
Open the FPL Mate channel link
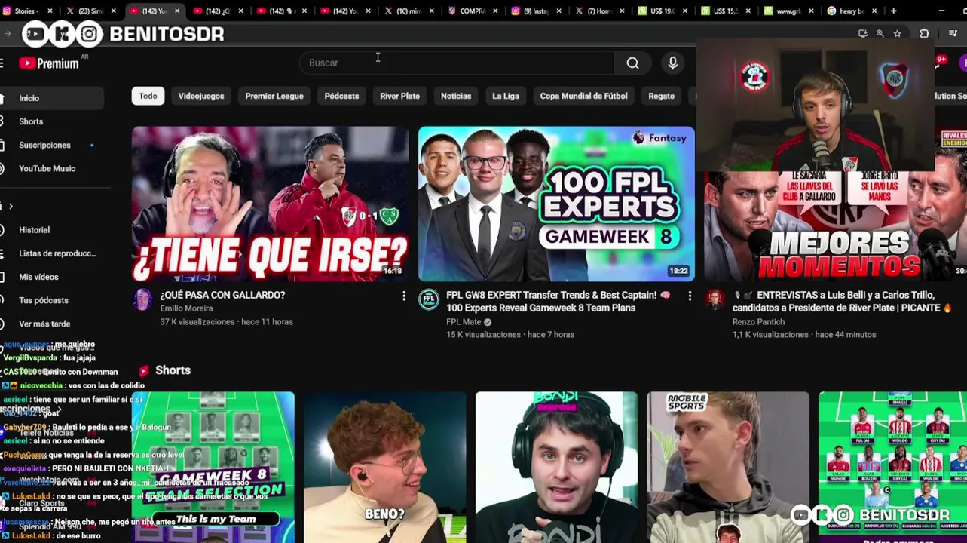point(464,321)
